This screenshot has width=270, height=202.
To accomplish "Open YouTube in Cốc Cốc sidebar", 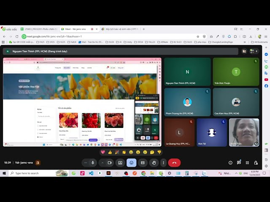I will [266, 80].
